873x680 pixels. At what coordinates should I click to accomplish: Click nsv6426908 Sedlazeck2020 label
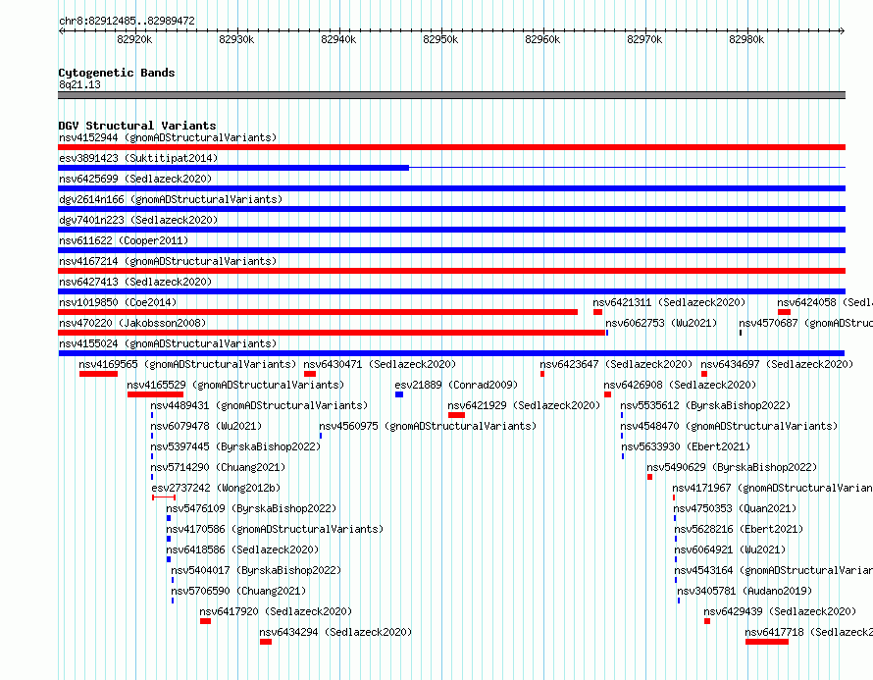click(680, 385)
